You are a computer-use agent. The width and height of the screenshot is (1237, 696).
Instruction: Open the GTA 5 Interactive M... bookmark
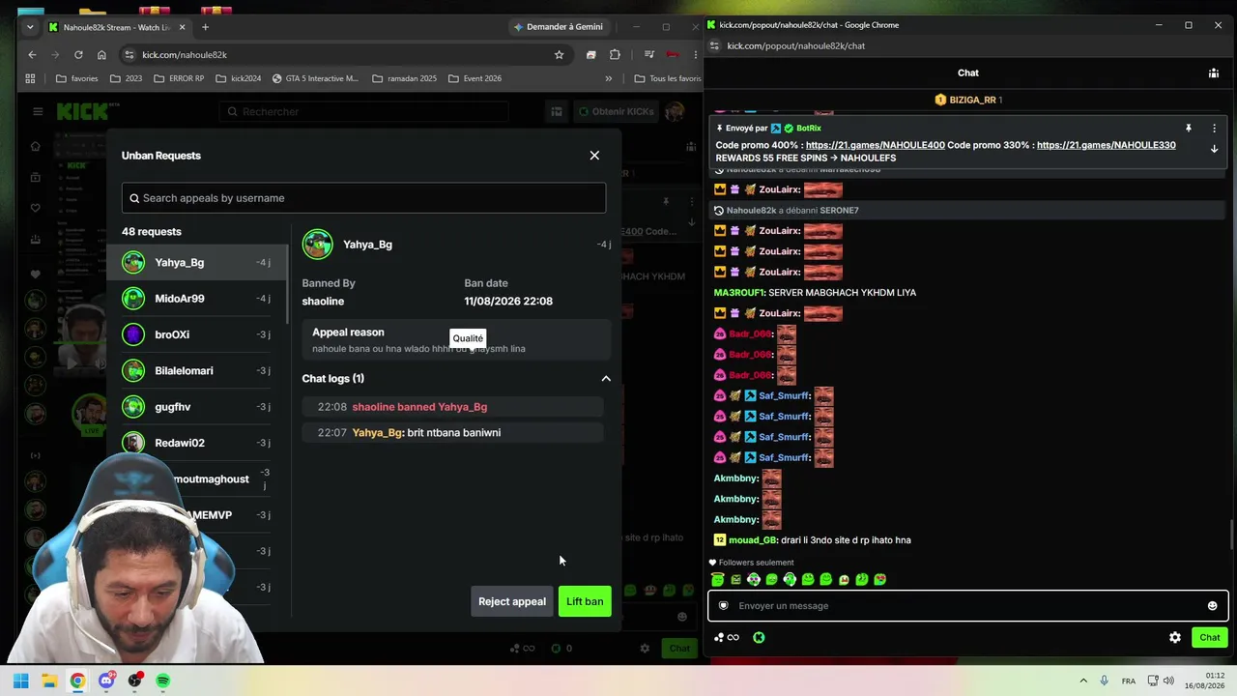[316, 78]
